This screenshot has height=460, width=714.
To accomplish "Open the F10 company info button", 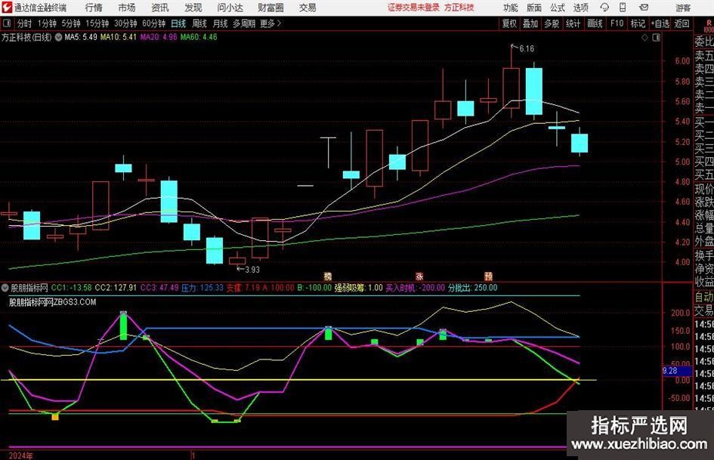I will pos(617,23).
